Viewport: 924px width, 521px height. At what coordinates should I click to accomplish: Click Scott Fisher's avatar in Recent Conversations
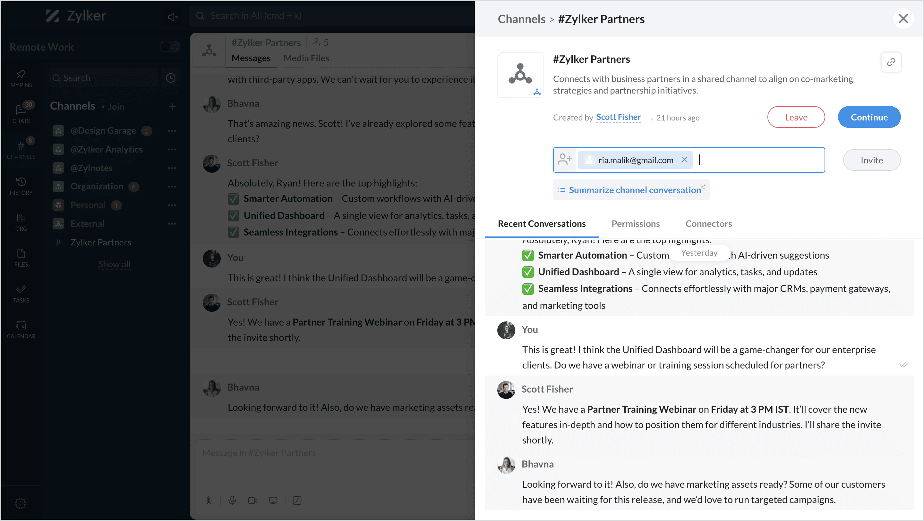(506, 390)
